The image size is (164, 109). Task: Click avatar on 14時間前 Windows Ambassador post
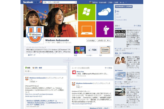[27, 79]
